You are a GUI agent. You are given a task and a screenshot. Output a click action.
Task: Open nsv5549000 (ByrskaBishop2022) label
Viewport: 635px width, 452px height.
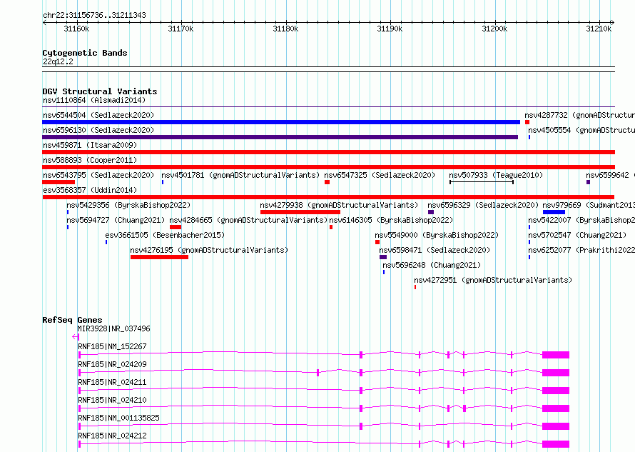[437, 235]
